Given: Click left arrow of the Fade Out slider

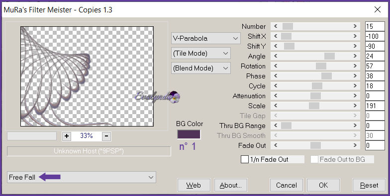Looking at the screenshot, I should pos(276,145).
